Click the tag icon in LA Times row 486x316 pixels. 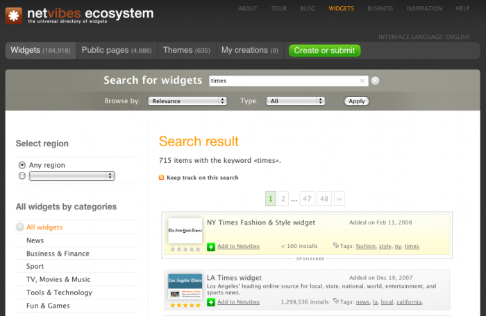coord(335,301)
